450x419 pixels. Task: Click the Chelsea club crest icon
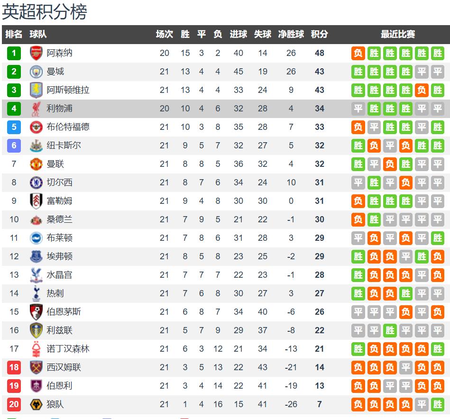pyautogui.click(x=36, y=182)
